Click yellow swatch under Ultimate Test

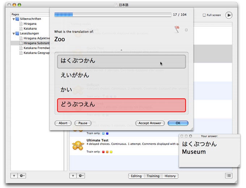click(111, 152)
